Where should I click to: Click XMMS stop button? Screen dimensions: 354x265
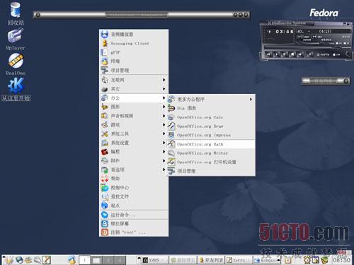click(x=292, y=54)
